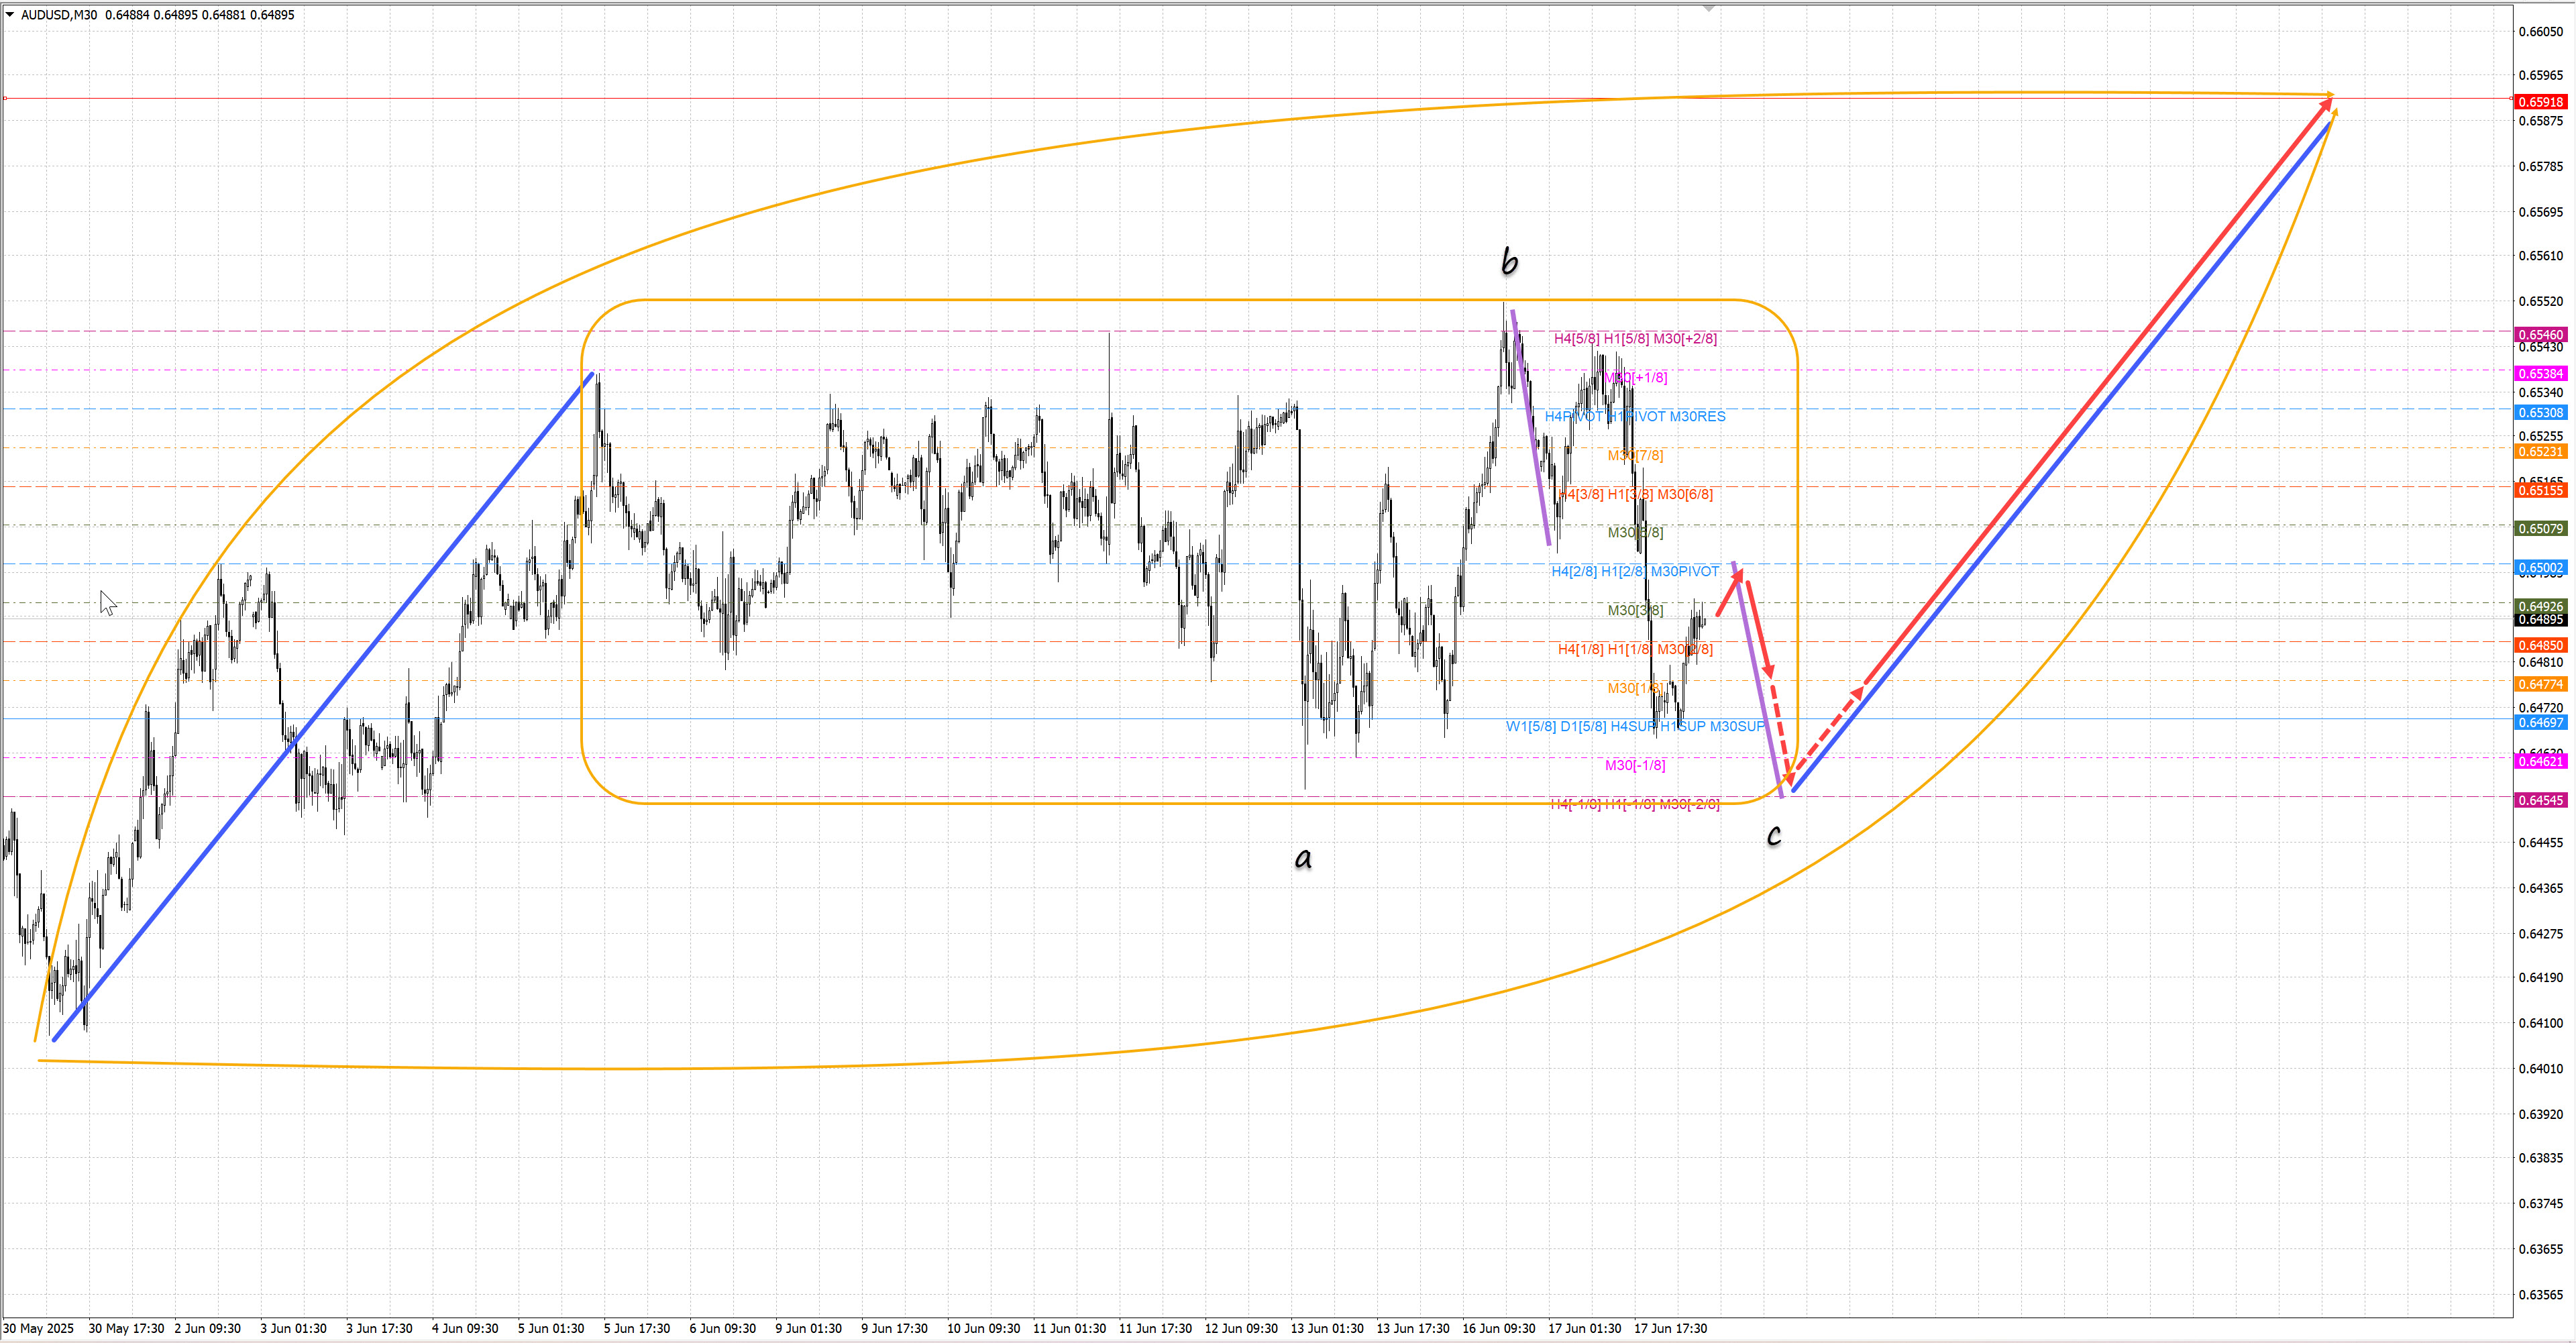Click the blue 0.65308 price tag
2576x1343 pixels.
[2540, 413]
